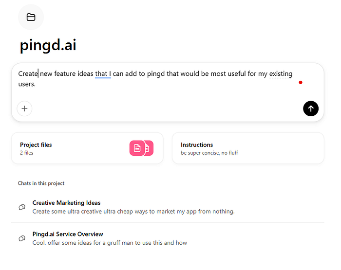Click the front pink document icon
This screenshot has width=341, height=270.
point(137,148)
